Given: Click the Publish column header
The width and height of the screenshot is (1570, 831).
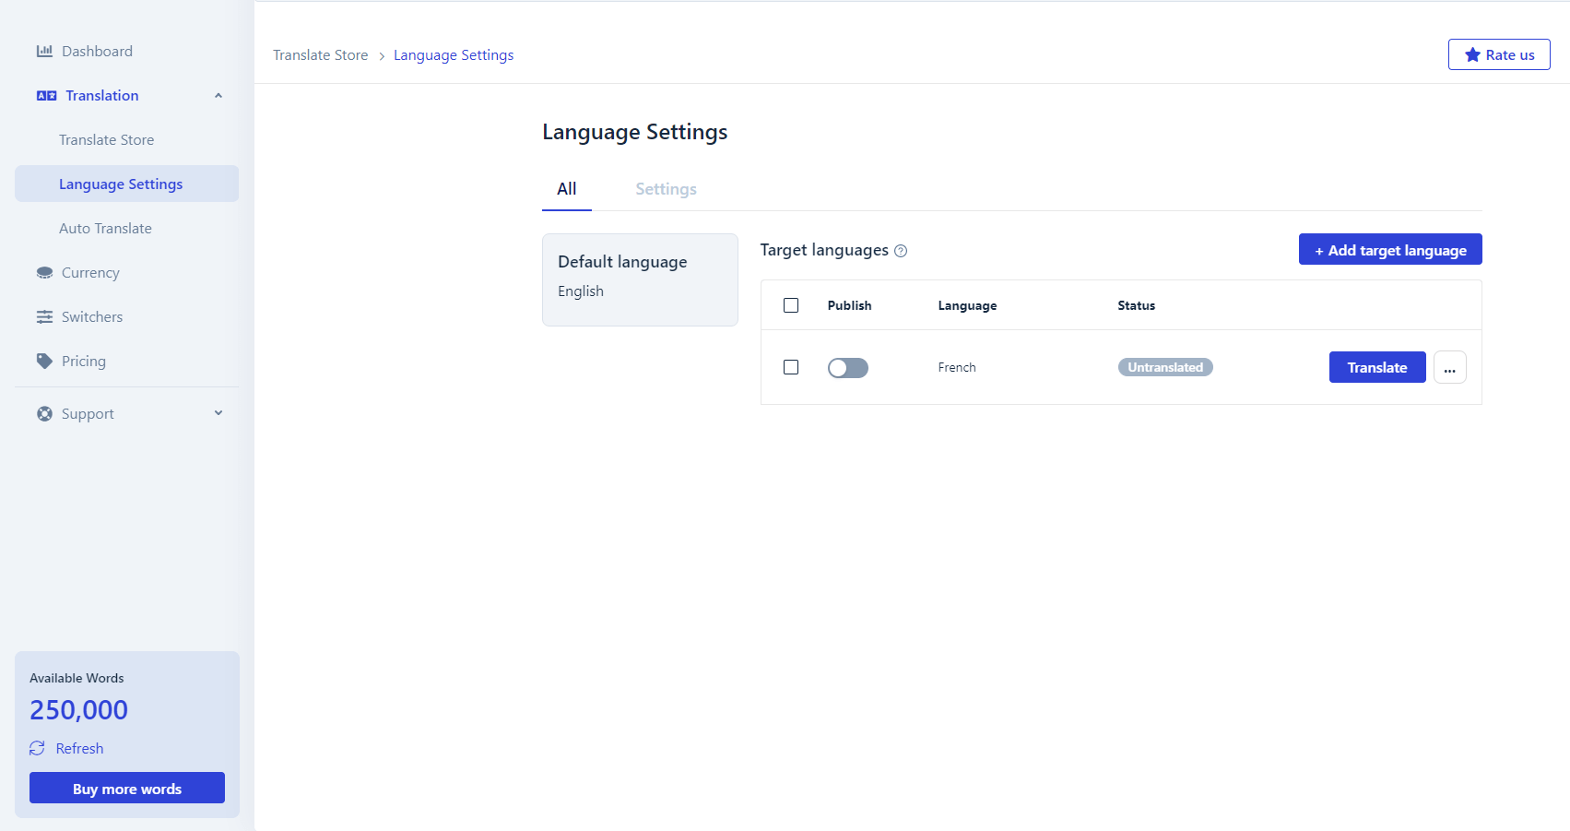Looking at the screenshot, I should point(849,305).
